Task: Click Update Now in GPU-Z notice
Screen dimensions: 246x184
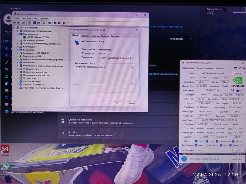Action: [x=237, y=159]
